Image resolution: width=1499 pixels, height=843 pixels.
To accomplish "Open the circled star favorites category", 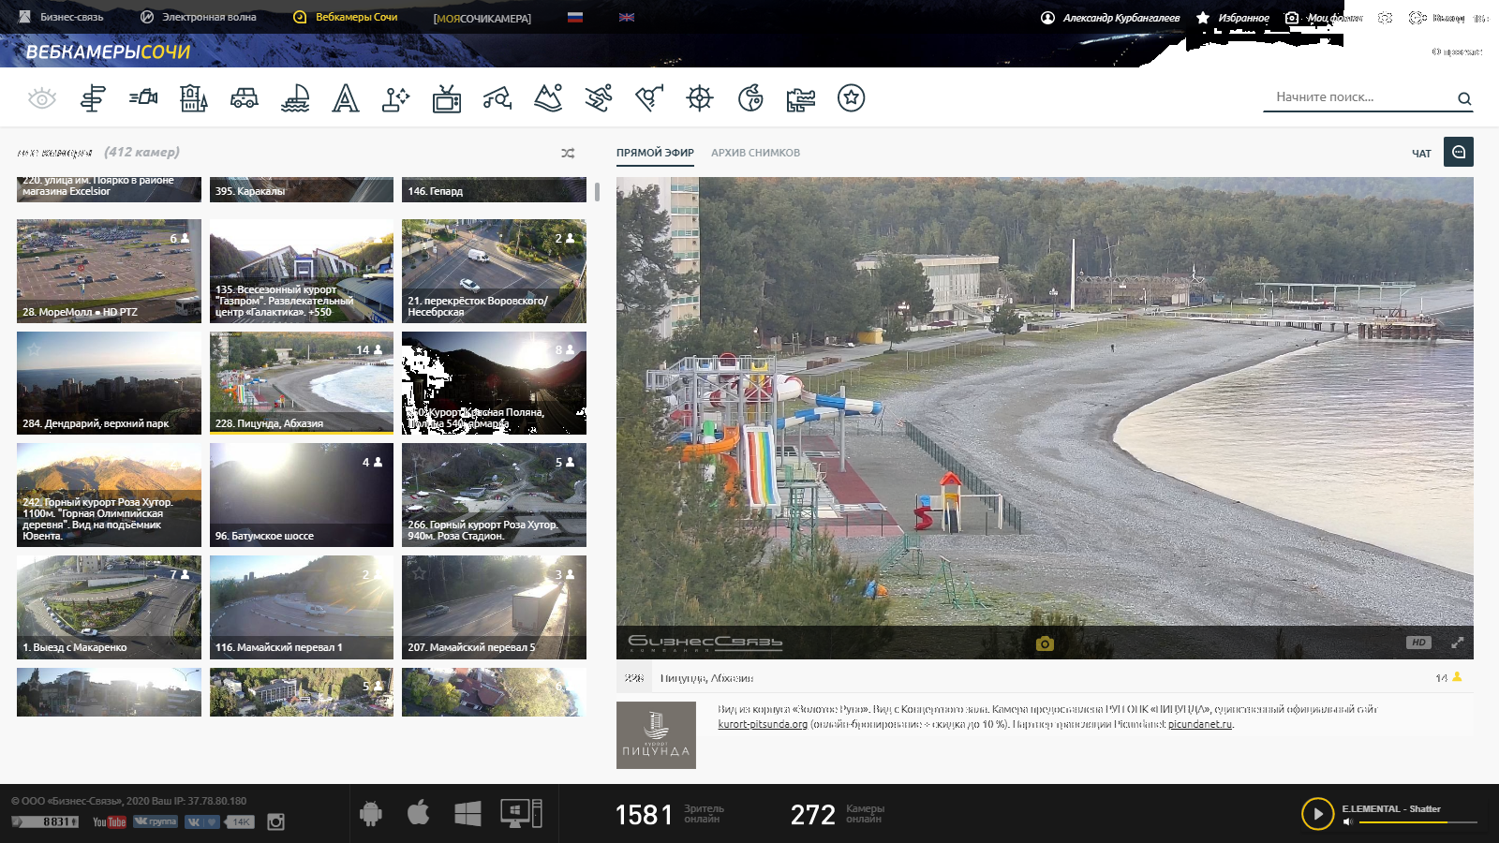I will (851, 97).
